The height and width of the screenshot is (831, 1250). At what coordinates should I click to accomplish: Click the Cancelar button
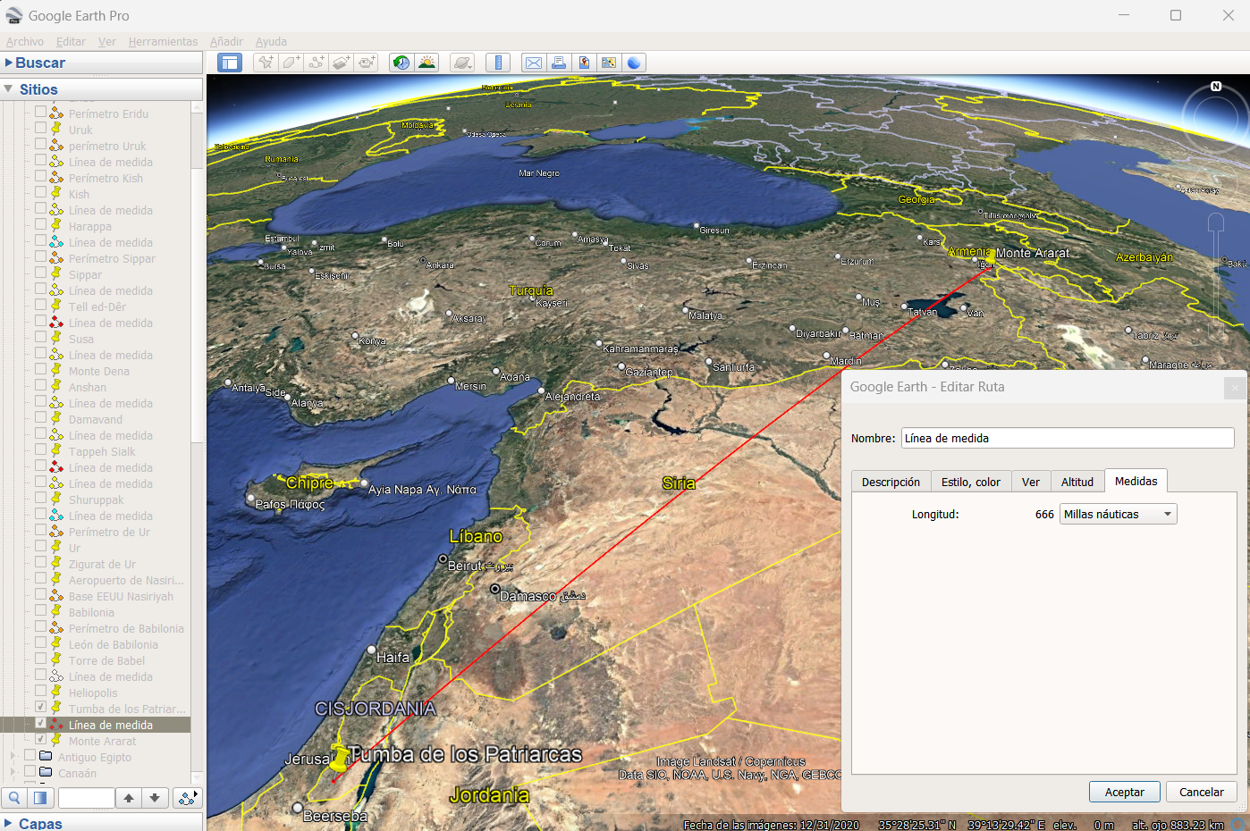[1202, 792]
